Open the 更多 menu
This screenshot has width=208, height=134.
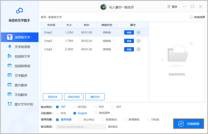coord(172,7)
